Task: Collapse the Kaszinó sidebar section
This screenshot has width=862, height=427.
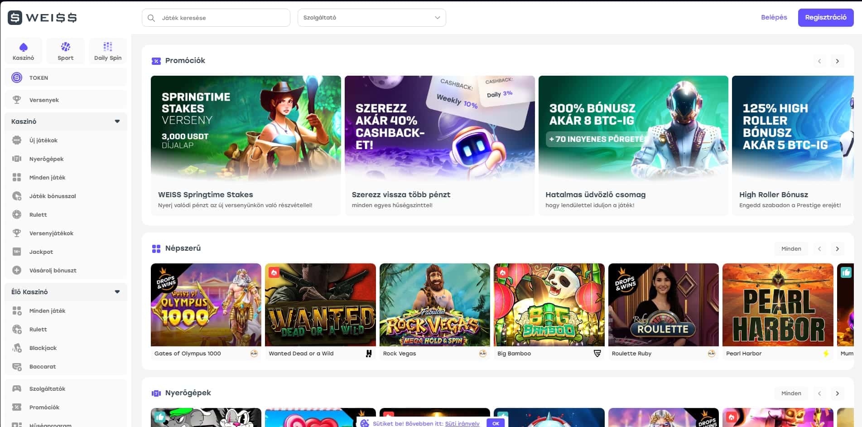Action: tap(117, 121)
